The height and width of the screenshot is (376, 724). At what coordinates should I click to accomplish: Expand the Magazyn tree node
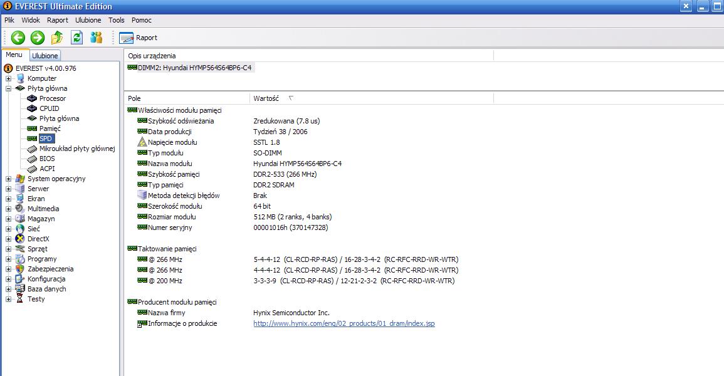click(8, 219)
